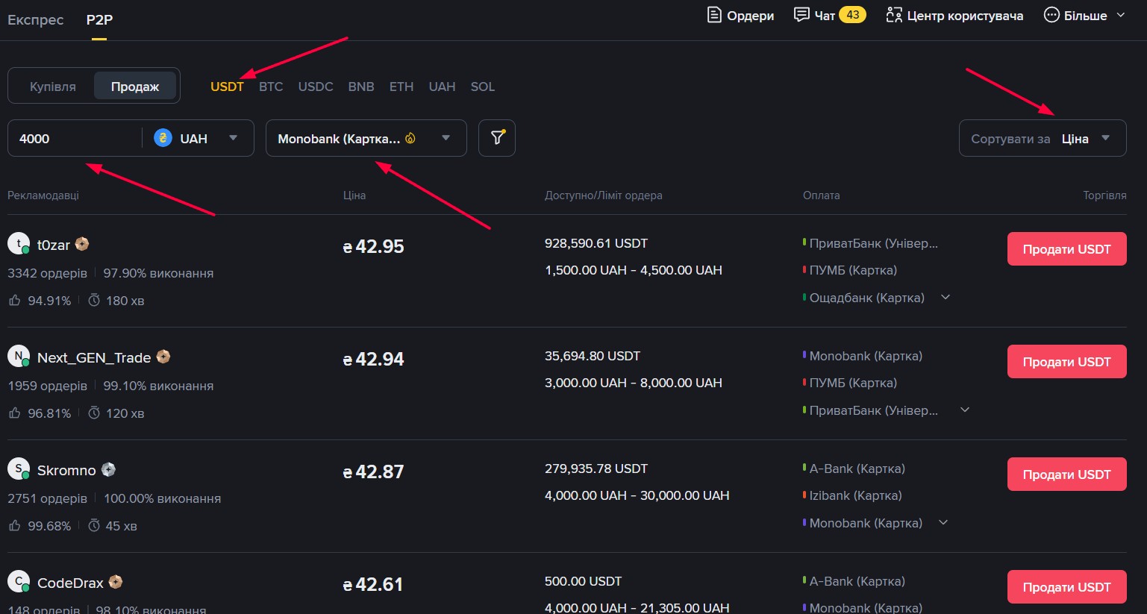Viewport: 1147px width, 614px height.
Task: Open the t0zar advertiser profile link
Action: click(x=54, y=245)
